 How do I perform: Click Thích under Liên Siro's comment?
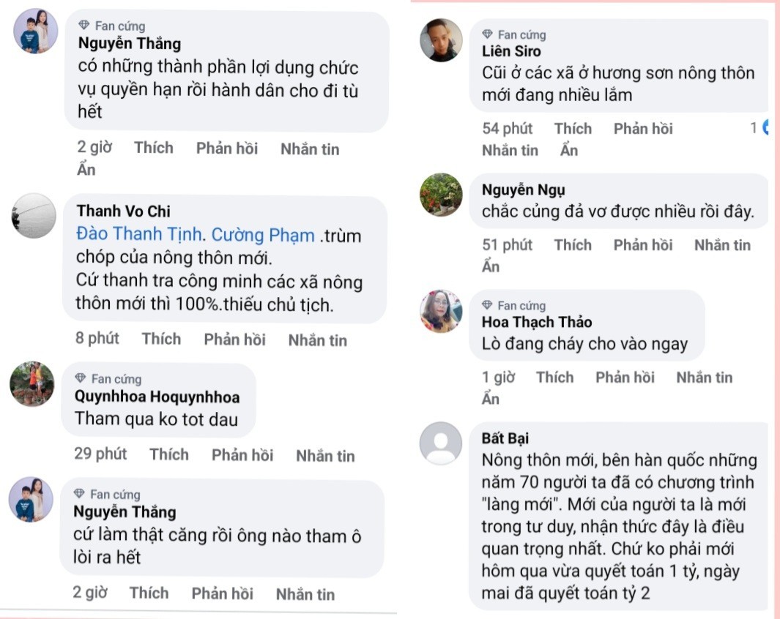(573, 129)
